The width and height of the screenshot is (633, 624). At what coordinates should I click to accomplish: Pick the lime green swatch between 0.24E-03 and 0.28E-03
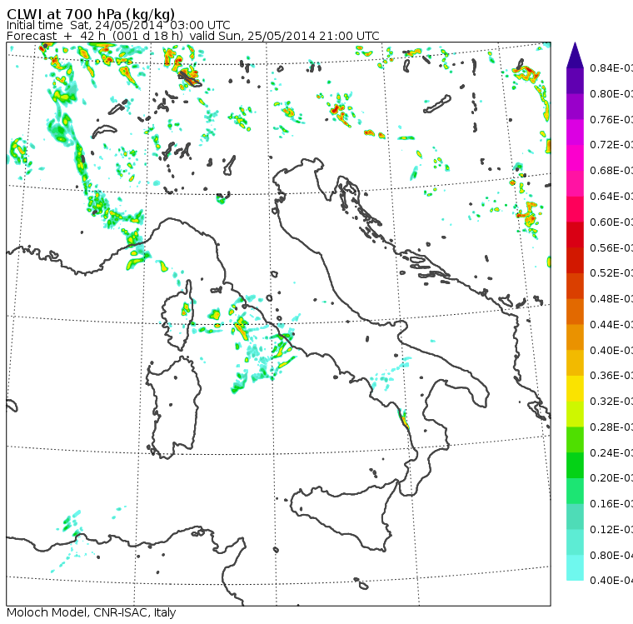click(575, 440)
